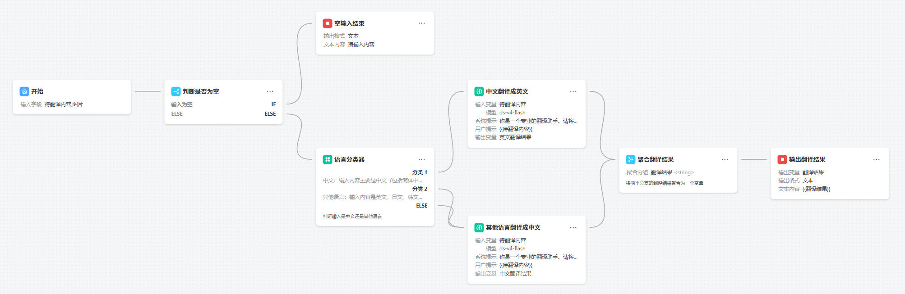Open the more menu on 空输入结束 node
905x294 pixels.
pos(421,23)
